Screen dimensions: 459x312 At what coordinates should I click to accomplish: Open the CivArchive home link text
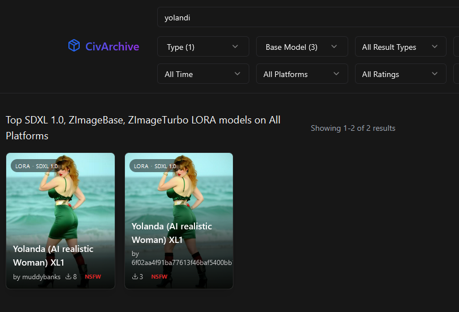112,46
